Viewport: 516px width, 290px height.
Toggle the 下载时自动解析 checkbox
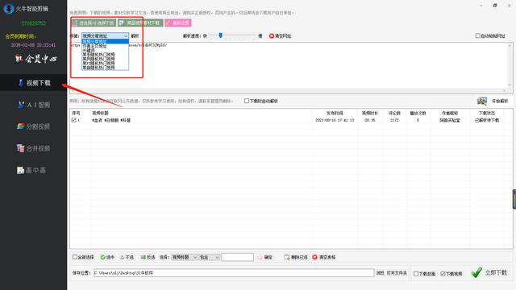pos(247,101)
